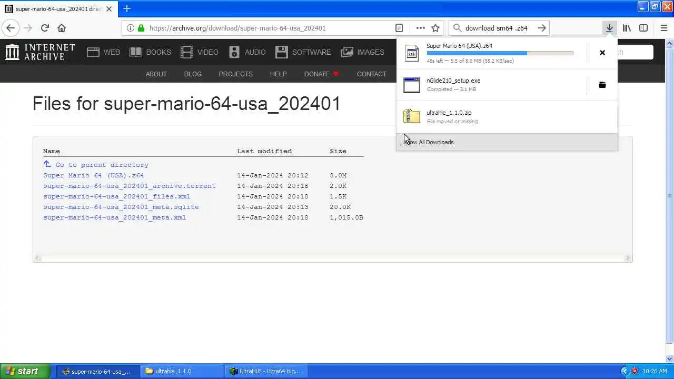The width and height of the screenshot is (674, 379).
Task: Open the WEB section of Internet Archive
Action: 103,52
